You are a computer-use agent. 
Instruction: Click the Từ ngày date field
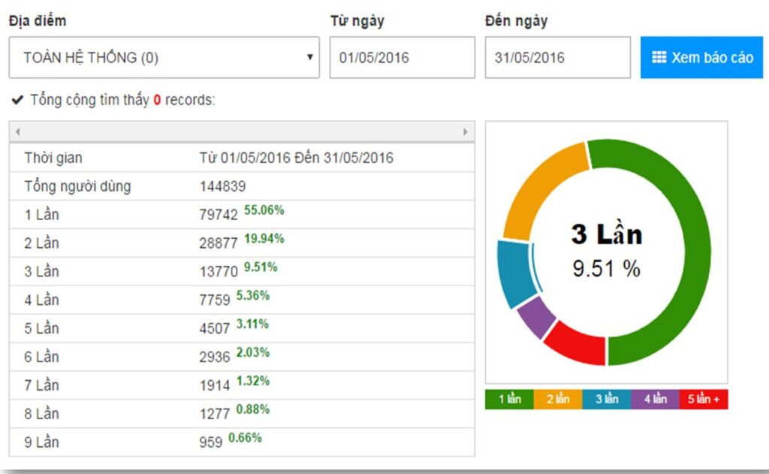(x=402, y=58)
